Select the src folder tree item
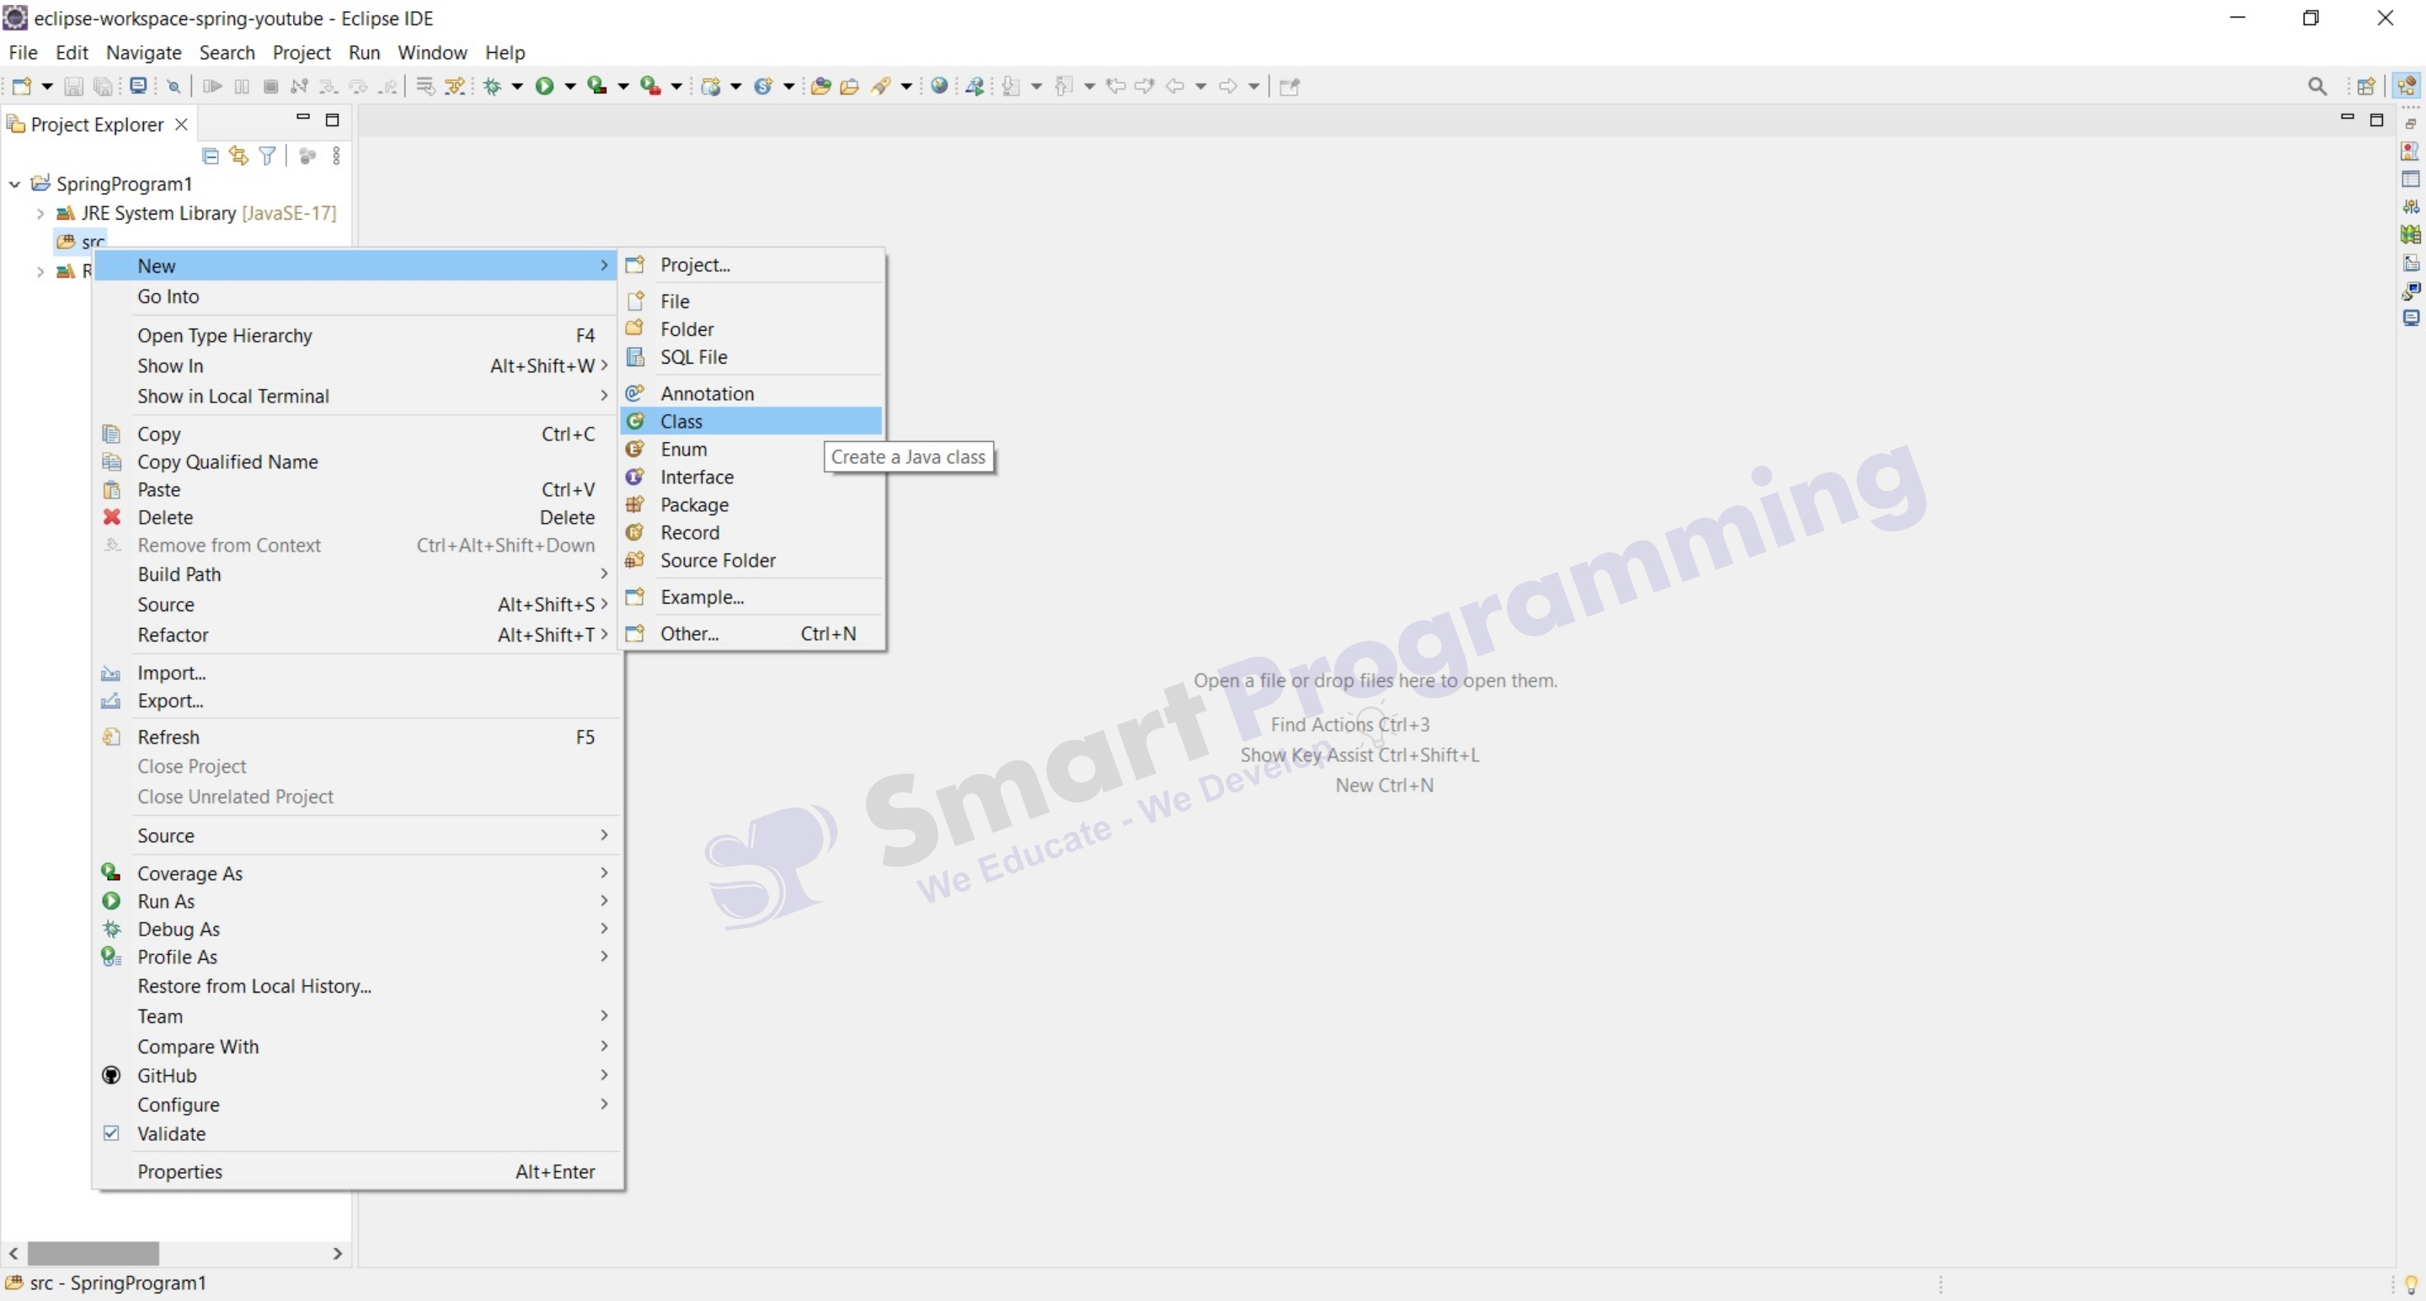Image resolution: width=2426 pixels, height=1301 pixels. 81,242
